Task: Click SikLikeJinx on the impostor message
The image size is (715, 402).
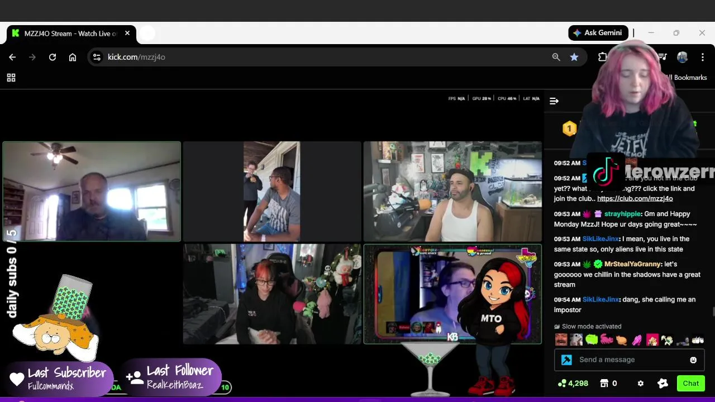Action: click(x=600, y=300)
